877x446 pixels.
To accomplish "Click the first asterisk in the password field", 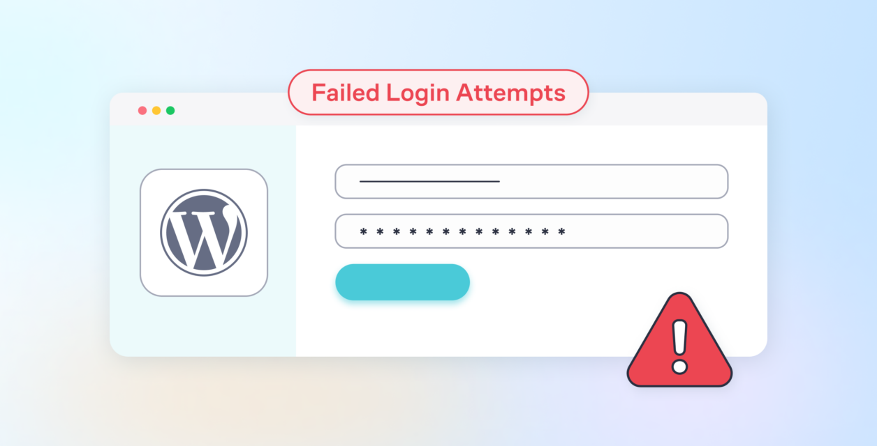I will pos(363,231).
